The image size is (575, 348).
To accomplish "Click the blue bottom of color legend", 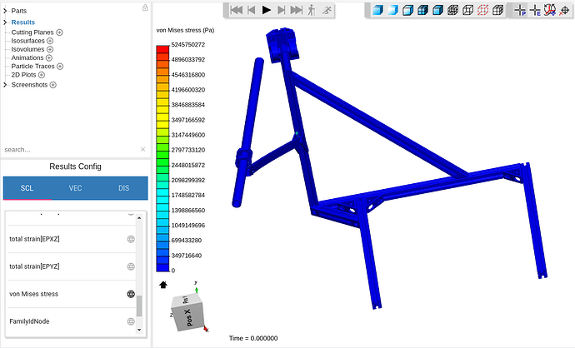I will 162,267.
